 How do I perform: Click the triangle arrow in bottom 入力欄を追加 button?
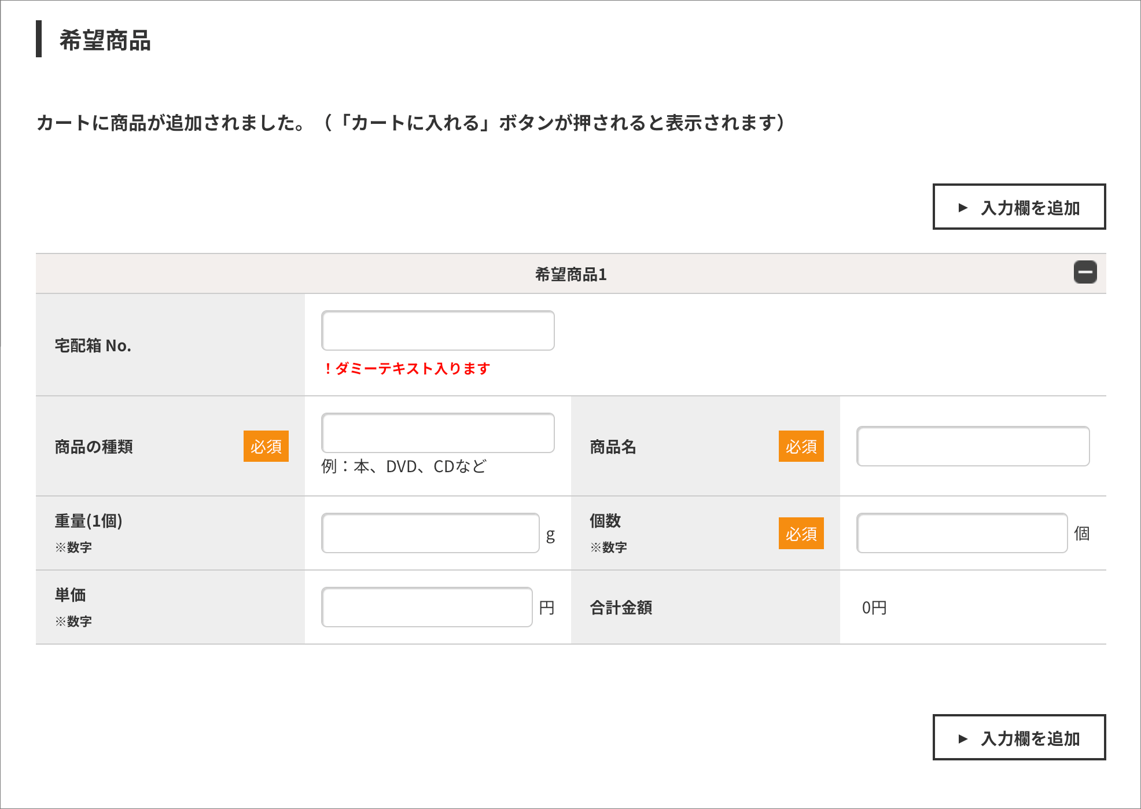(963, 738)
